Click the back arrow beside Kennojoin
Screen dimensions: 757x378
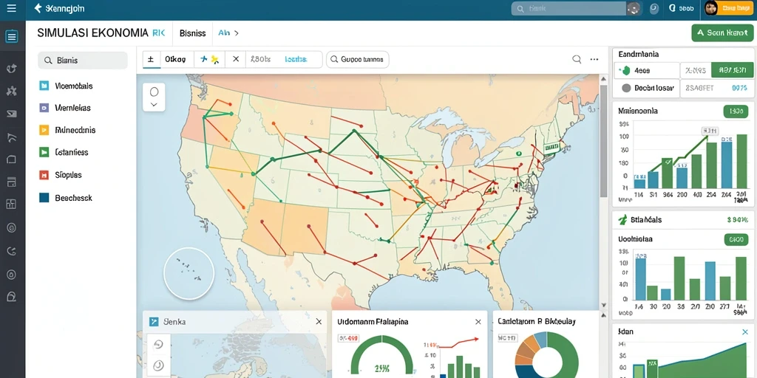(x=38, y=8)
